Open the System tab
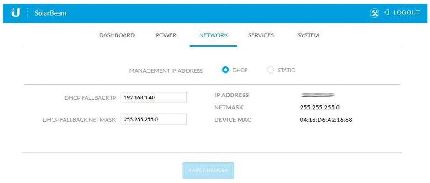This screenshot has height=183, width=430. (308, 35)
